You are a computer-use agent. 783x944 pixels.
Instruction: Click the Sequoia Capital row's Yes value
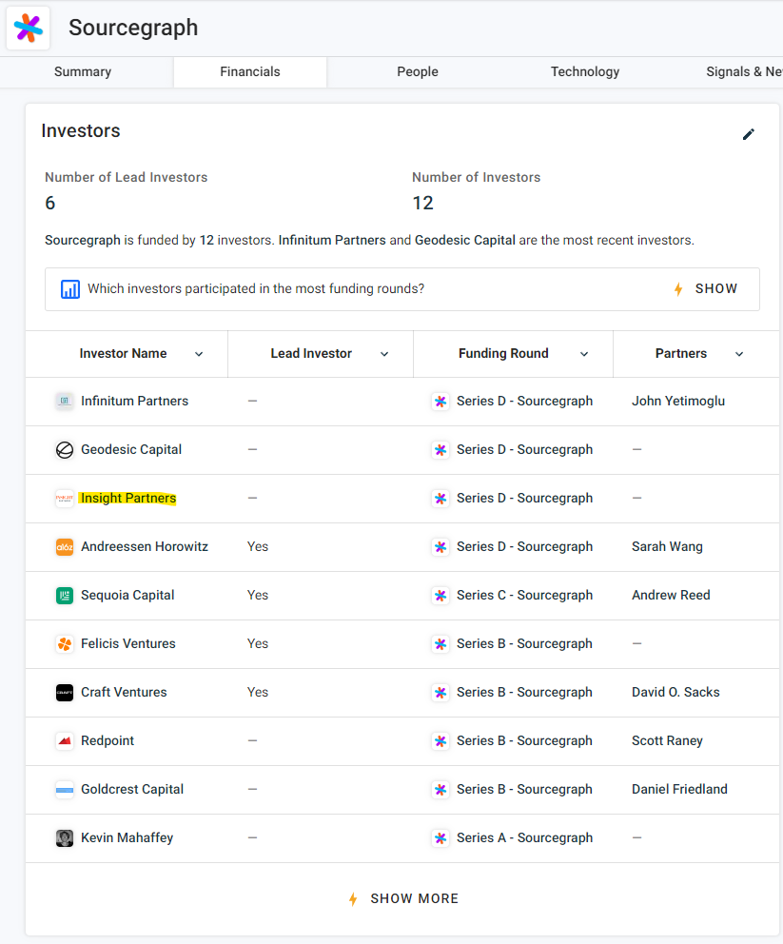pyautogui.click(x=258, y=596)
